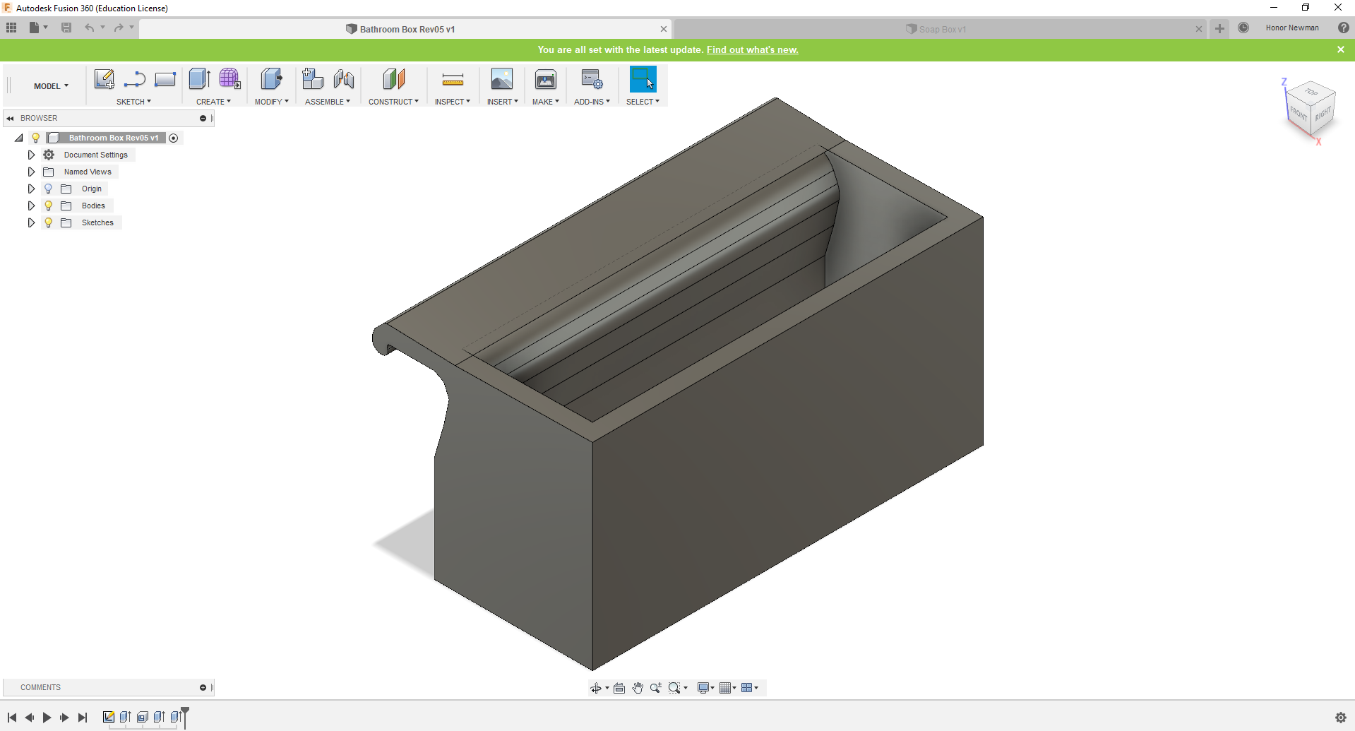
Task: Add a new design tab with plus
Action: click(1219, 28)
